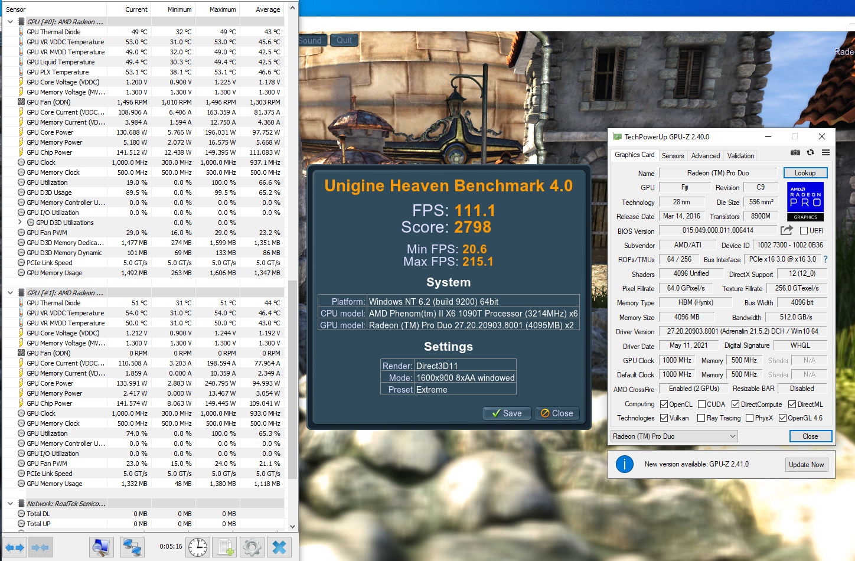This screenshot has width=855, height=561.
Task: Toggle the CUDA checkbox
Action: pos(701,405)
